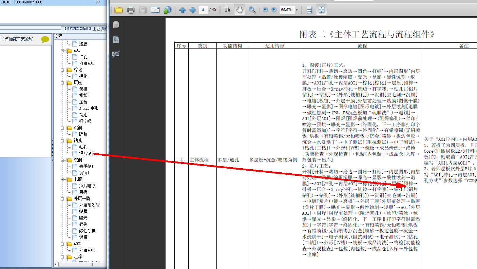
Task: Click the left panel splitter collapse arrow
Action: 52,140
